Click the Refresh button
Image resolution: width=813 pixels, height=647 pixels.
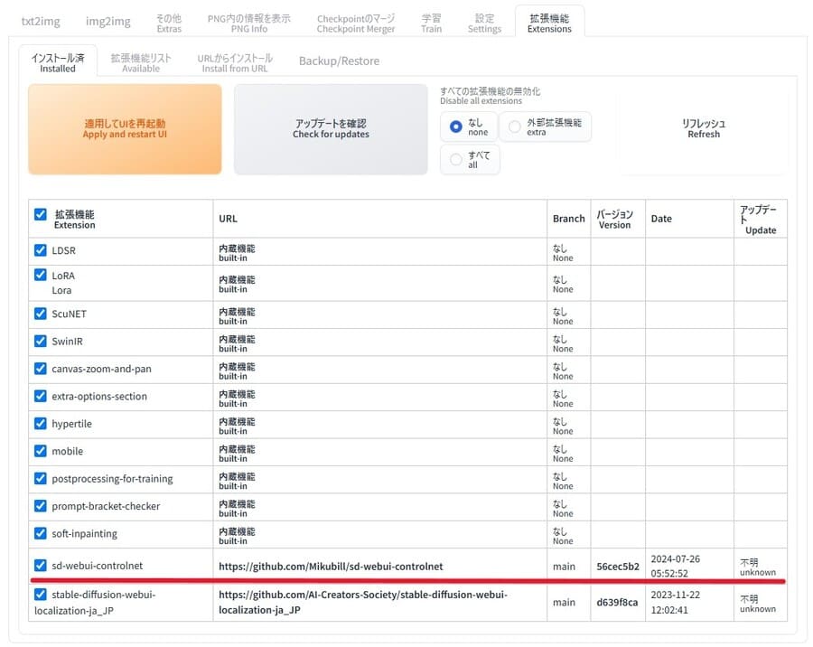(704, 128)
